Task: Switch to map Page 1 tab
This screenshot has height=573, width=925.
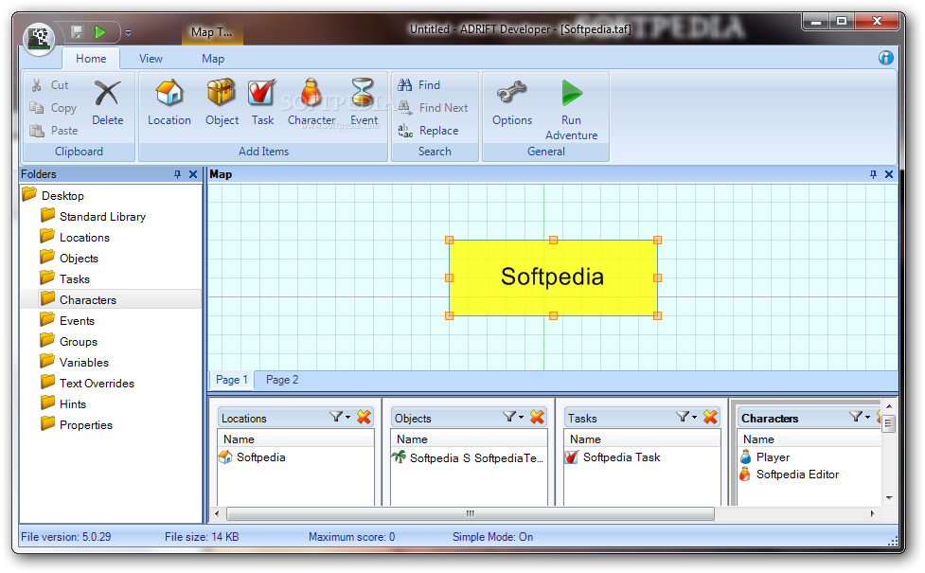Action: click(x=231, y=380)
